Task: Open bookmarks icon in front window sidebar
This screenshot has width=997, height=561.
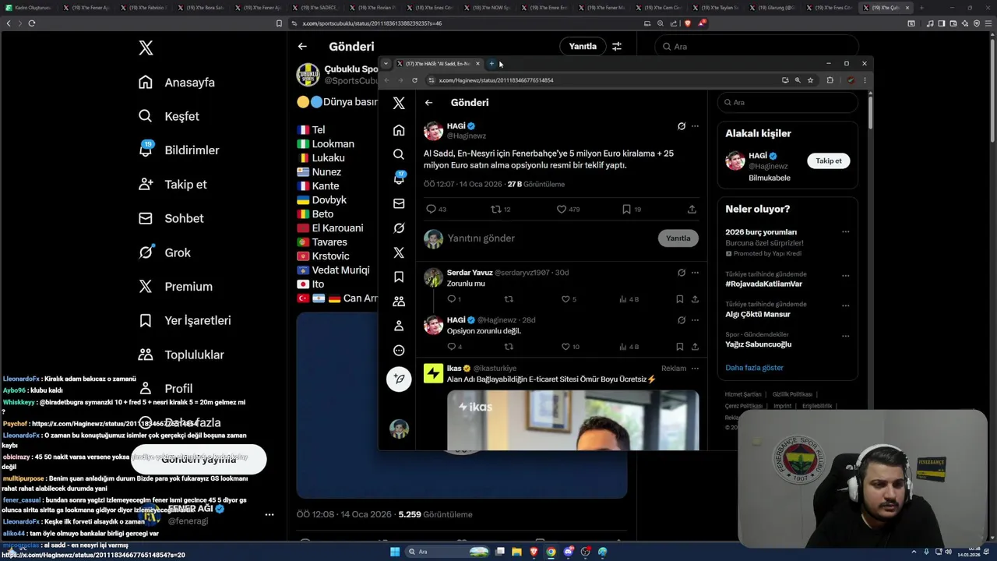Action: click(x=399, y=277)
